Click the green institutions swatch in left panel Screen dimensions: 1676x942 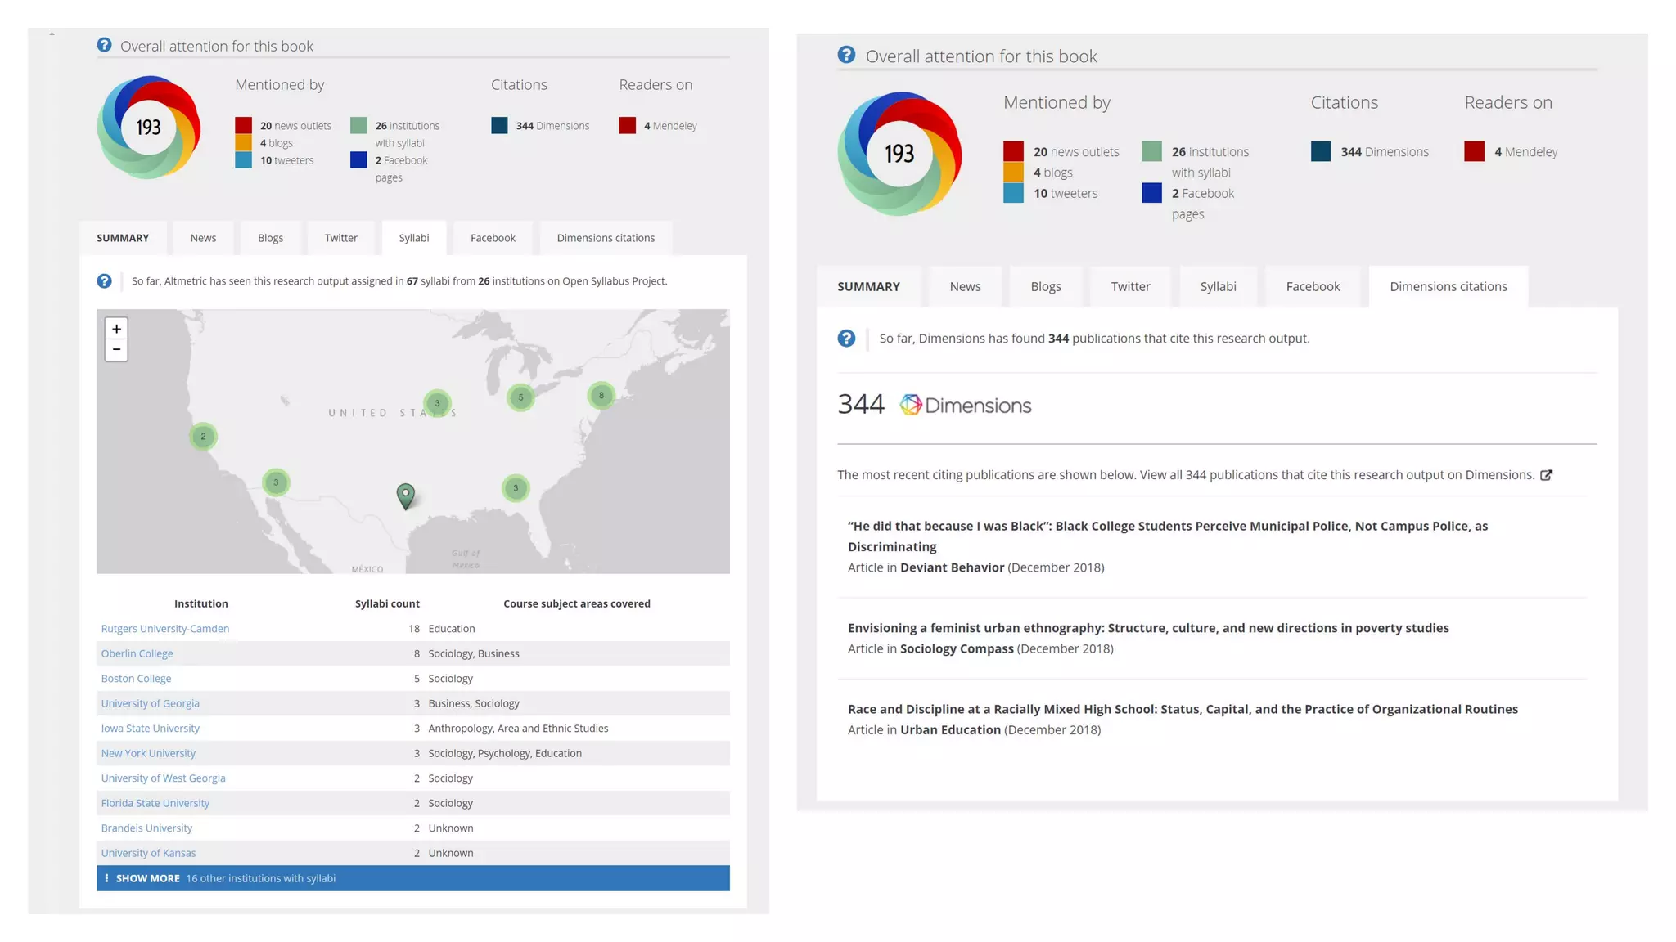[358, 125]
